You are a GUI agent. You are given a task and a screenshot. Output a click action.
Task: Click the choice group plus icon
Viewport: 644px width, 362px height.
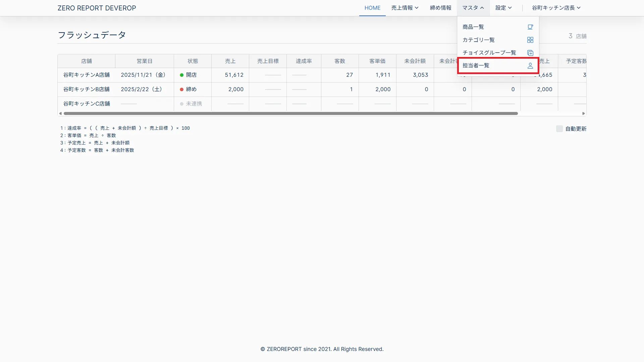[530, 53]
